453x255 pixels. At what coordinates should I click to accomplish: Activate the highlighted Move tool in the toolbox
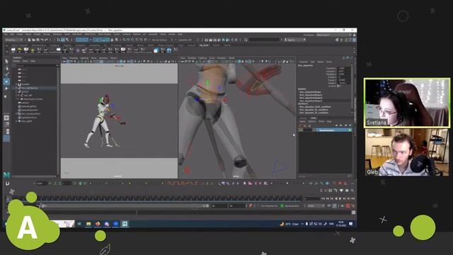click(6, 82)
